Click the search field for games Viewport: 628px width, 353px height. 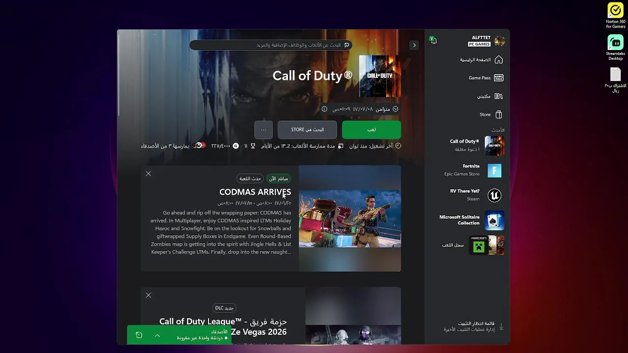pyautogui.click(x=270, y=45)
